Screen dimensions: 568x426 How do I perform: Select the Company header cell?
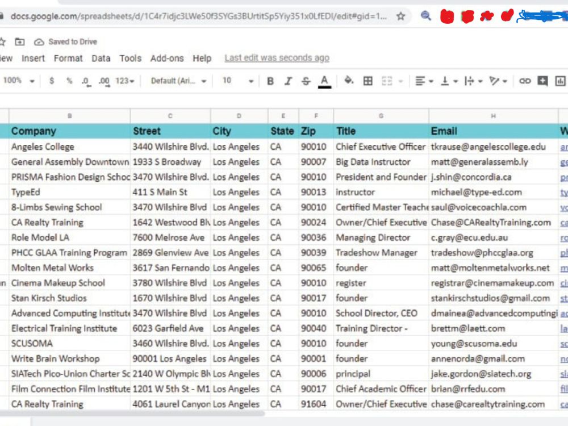click(x=69, y=131)
